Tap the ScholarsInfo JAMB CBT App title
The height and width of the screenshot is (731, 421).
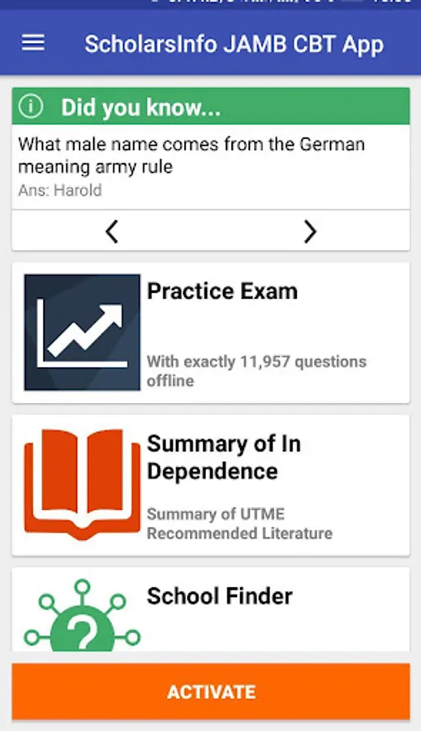(234, 45)
